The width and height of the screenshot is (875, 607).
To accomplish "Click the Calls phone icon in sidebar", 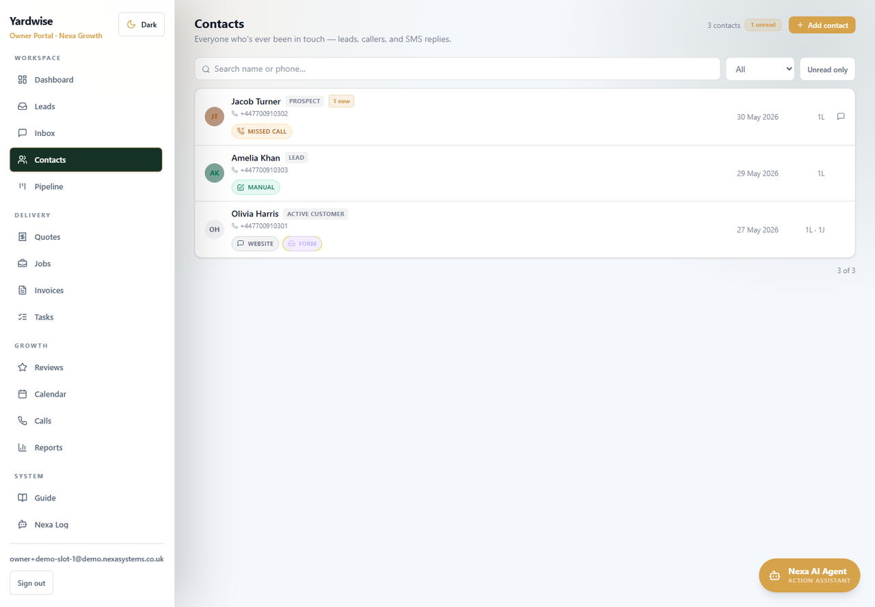I will pos(23,421).
